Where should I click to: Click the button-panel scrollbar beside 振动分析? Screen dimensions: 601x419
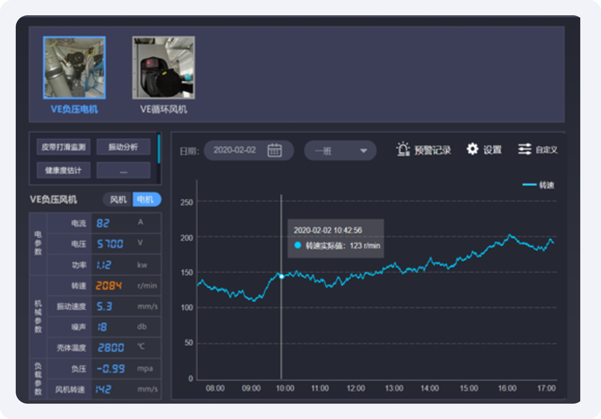(159, 150)
